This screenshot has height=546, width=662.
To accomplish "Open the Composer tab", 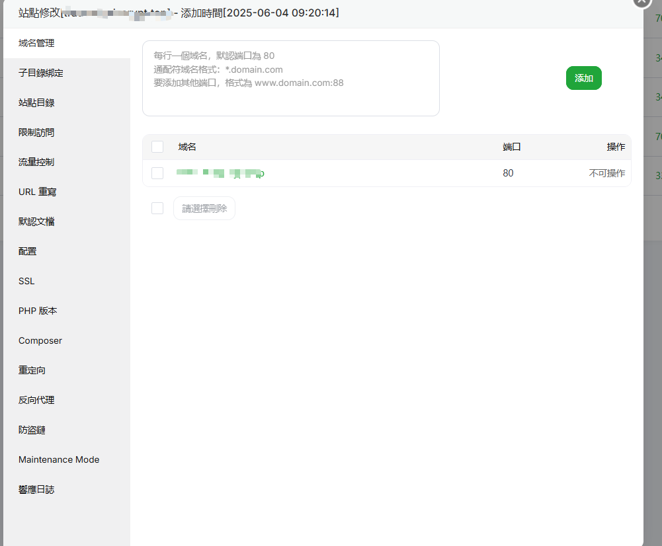I will click(40, 340).
